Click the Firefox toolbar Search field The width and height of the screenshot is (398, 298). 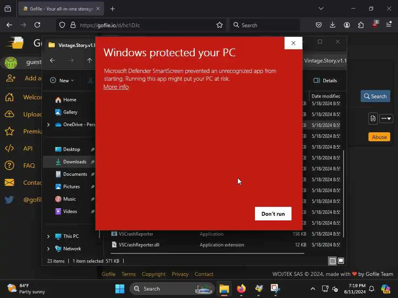(x=265, y=25)
